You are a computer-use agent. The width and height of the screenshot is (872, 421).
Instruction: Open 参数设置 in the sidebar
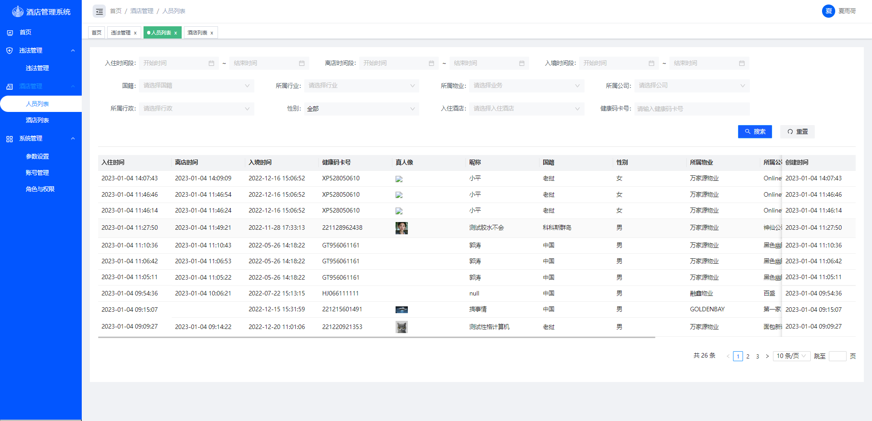click(37, 157)
